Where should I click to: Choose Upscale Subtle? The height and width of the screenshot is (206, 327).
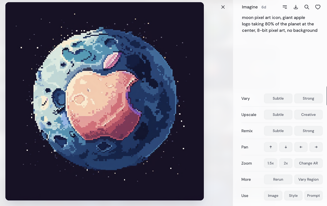278,115
